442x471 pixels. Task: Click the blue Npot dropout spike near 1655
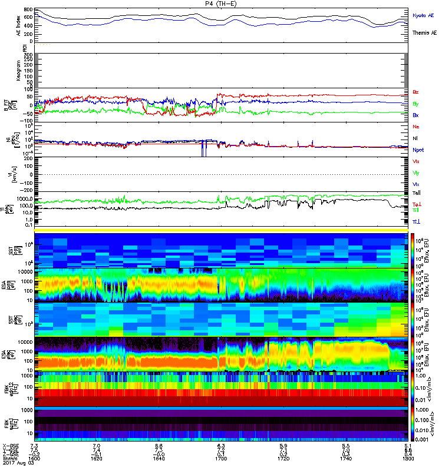click(204, 148)
